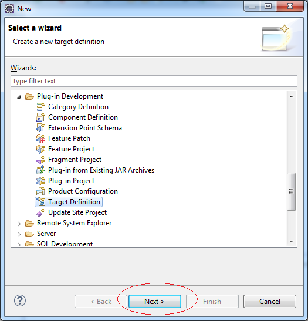Image resolution: width=308 pixels, height=321 pixels.
Task: Click the Next button
Action: point(155,302)
